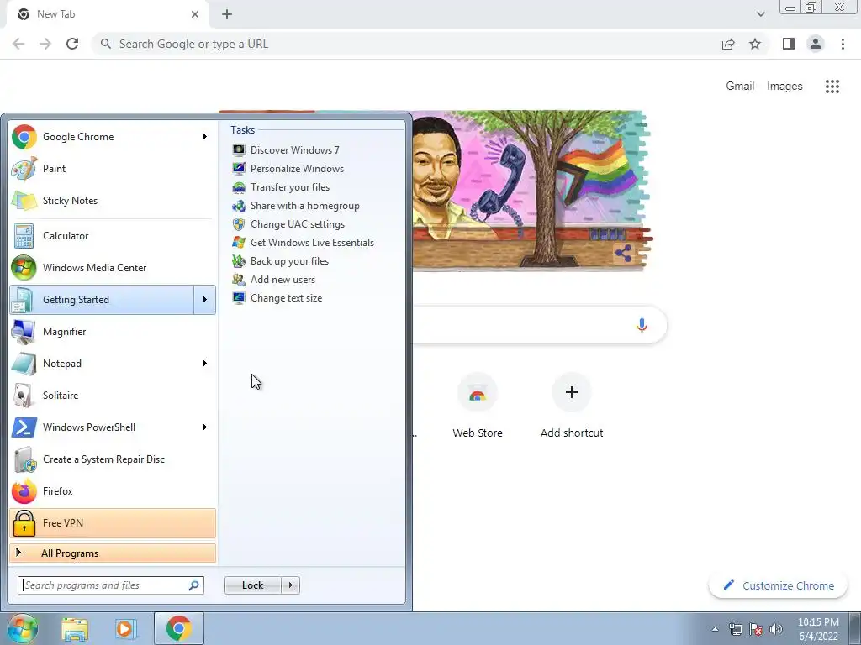Click Customize Chrome button
The width and height of the screenshot is (861, 645).
tap(778, 585)
